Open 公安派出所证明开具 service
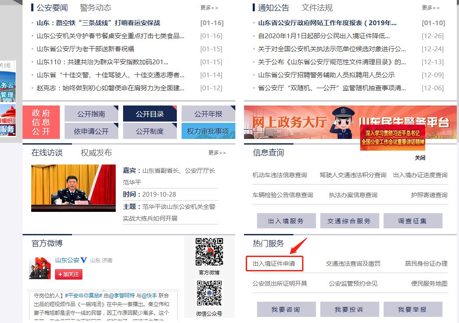Image resolution: width=459 pixels, height=323 pixels. pyautogui.click(x=280, y=283)
